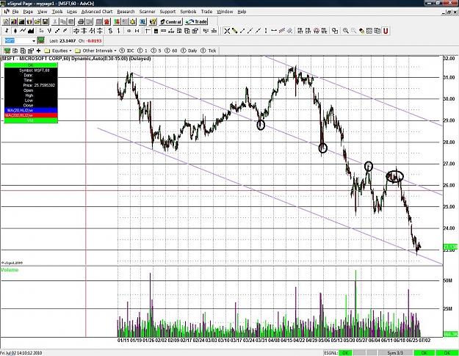Select the 5 minute interval button

tap(156, 51)
